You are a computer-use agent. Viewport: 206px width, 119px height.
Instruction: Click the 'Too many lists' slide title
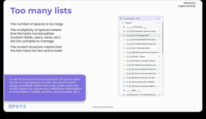click(41, 11)
